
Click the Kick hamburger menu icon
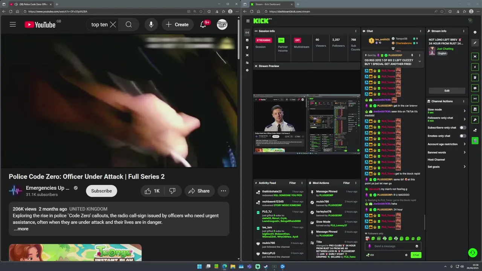[x=248, y=21]
